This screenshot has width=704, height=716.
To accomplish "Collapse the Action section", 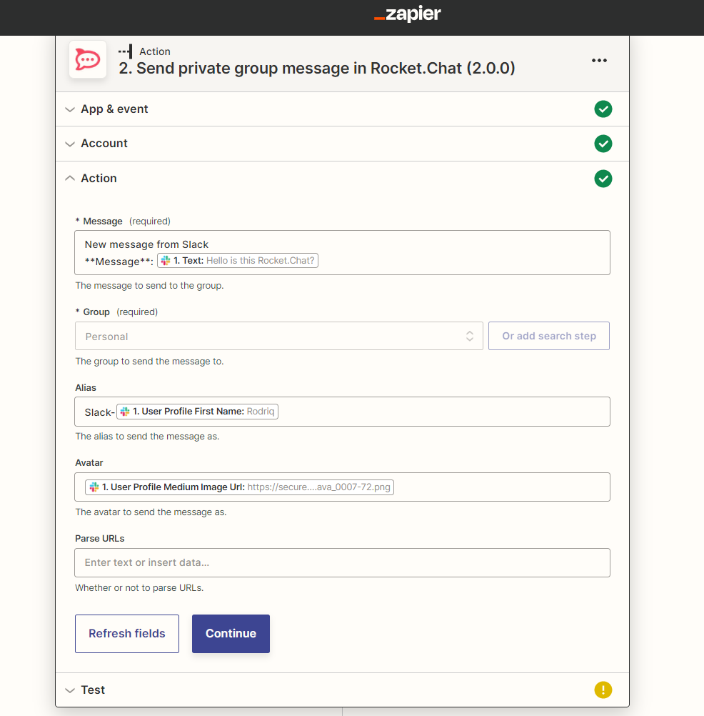I will coord(99,179).
